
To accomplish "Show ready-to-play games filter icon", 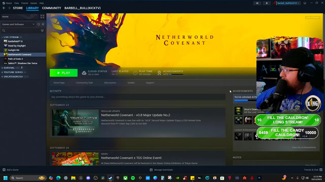I will click(x=43, y=24).
